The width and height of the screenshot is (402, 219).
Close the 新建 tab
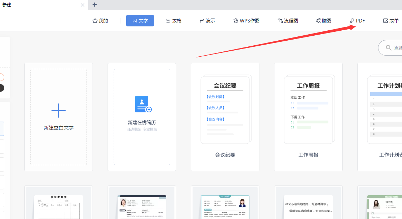83,5
